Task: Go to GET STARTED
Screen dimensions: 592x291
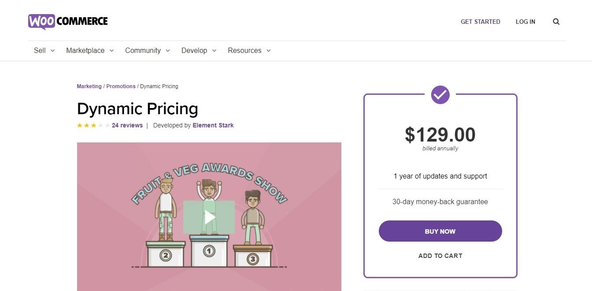Action: pos(480,22)
